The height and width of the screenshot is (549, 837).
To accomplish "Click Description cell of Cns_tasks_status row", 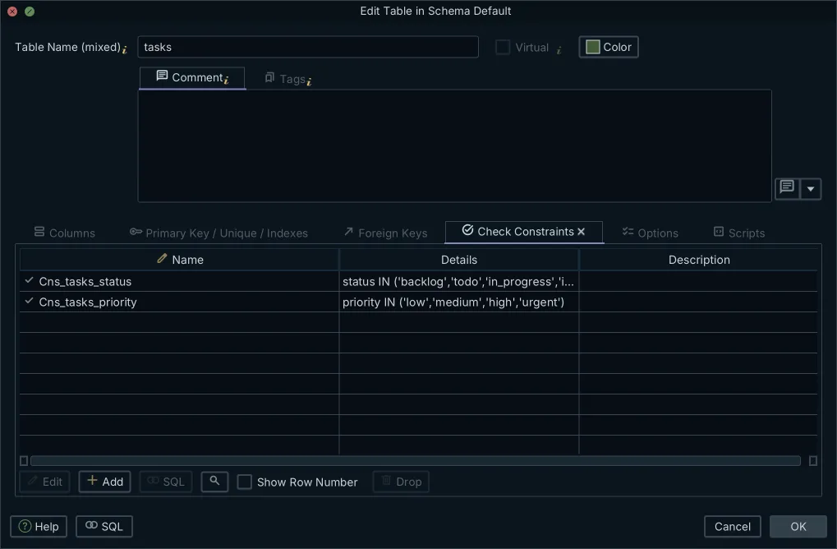I will 698,281.
